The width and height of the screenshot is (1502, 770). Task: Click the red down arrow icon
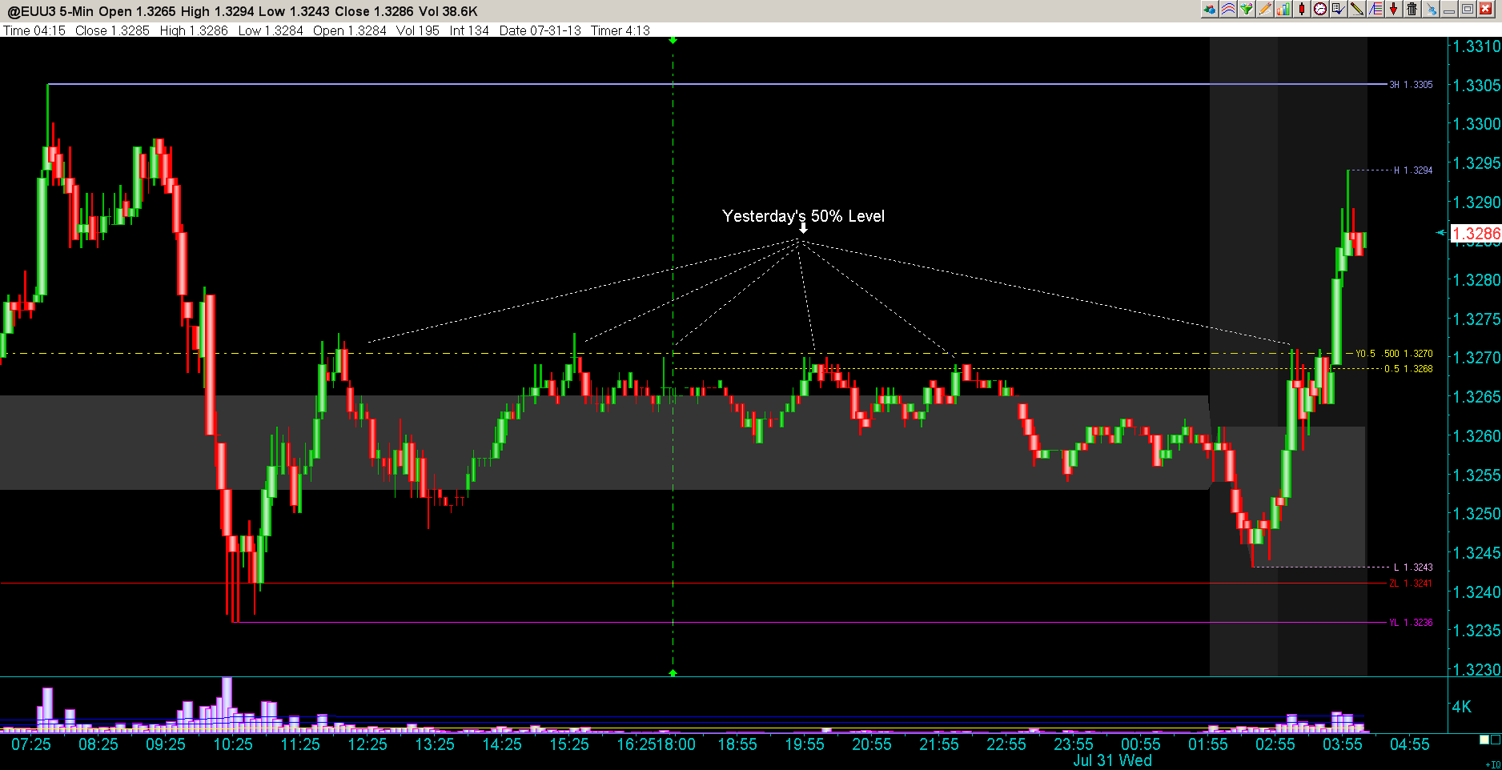point(1394,9)
